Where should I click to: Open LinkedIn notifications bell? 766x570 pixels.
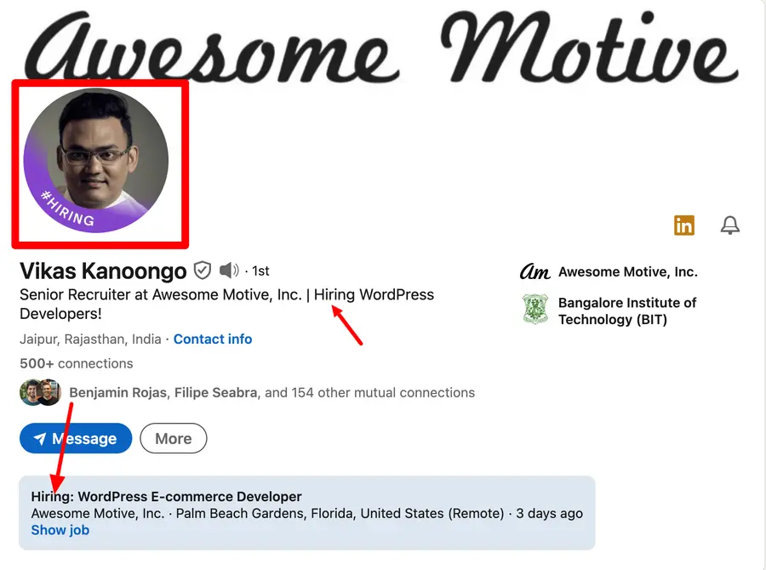pos(730,225)
